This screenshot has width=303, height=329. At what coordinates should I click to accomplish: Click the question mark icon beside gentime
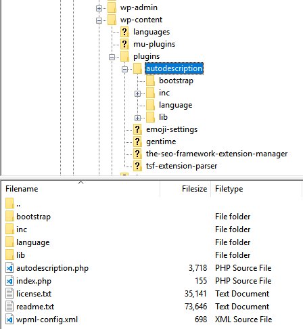click(x=137, y=141)
